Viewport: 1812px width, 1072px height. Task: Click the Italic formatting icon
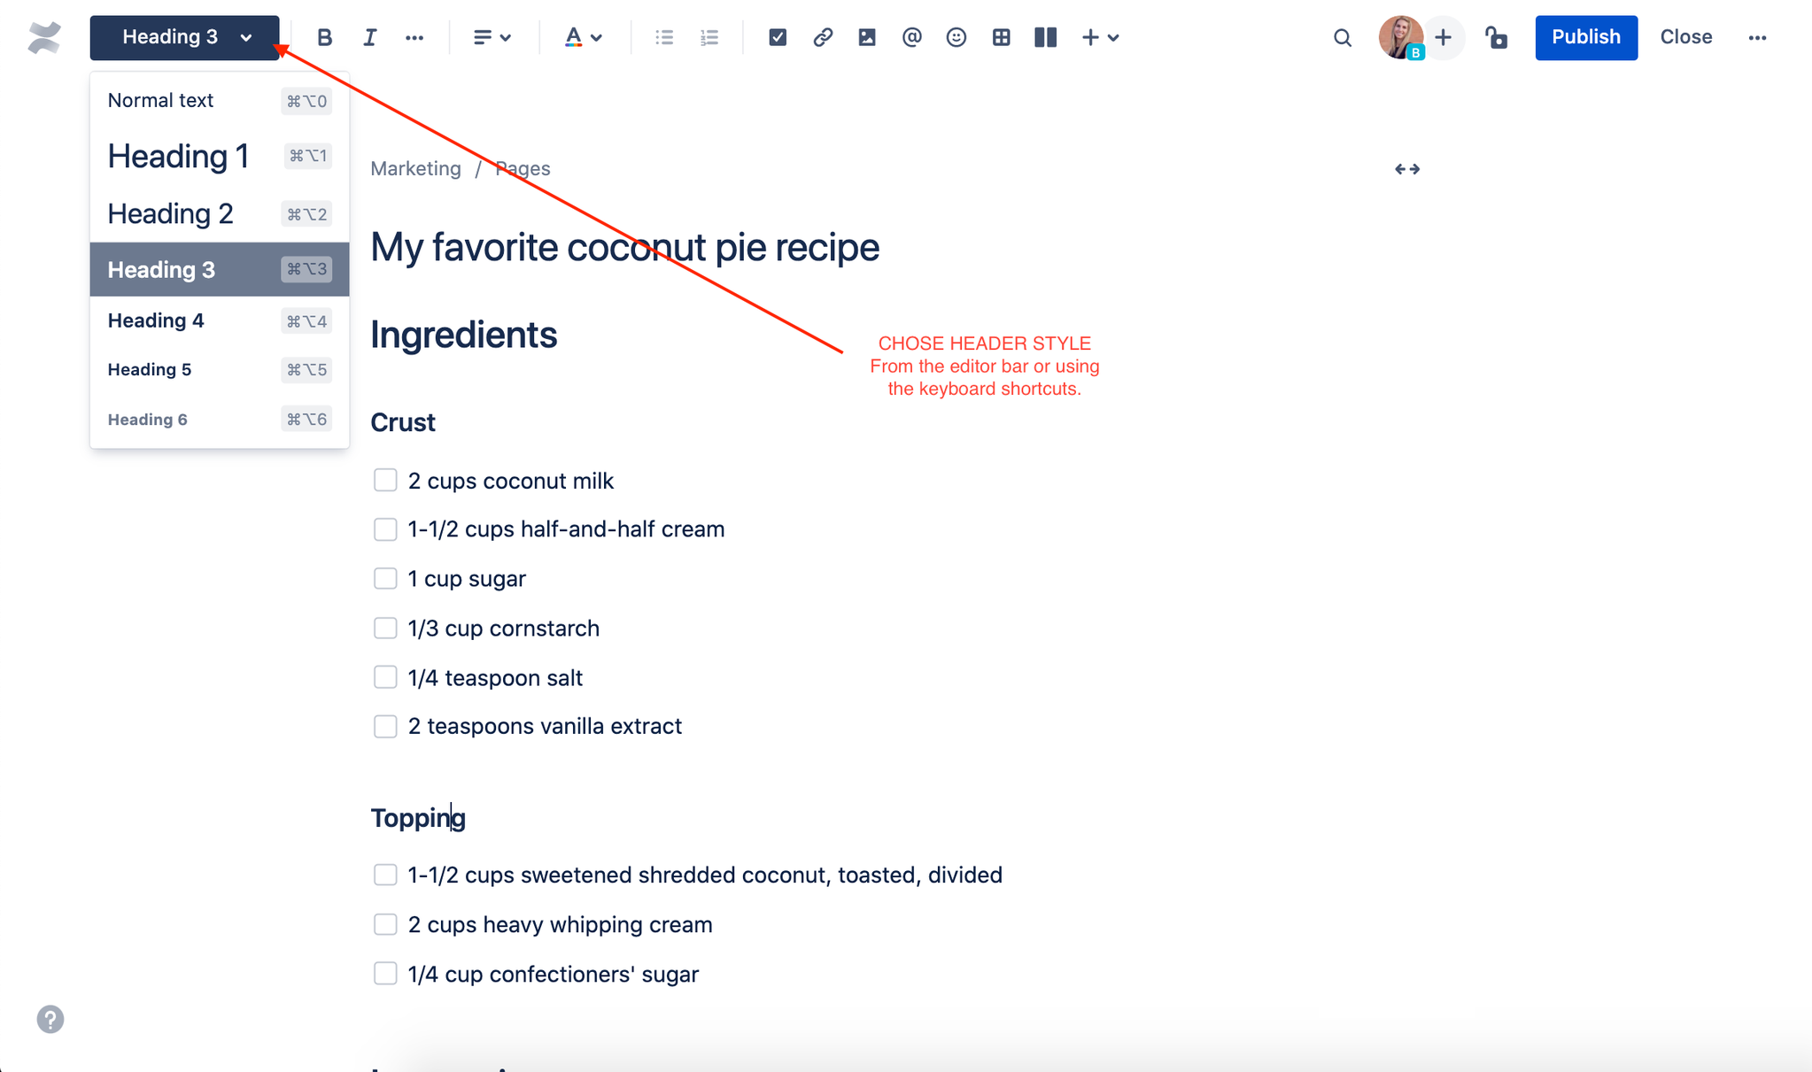368,35
